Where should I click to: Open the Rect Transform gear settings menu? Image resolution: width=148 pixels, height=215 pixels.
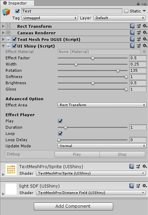(145, 26)
